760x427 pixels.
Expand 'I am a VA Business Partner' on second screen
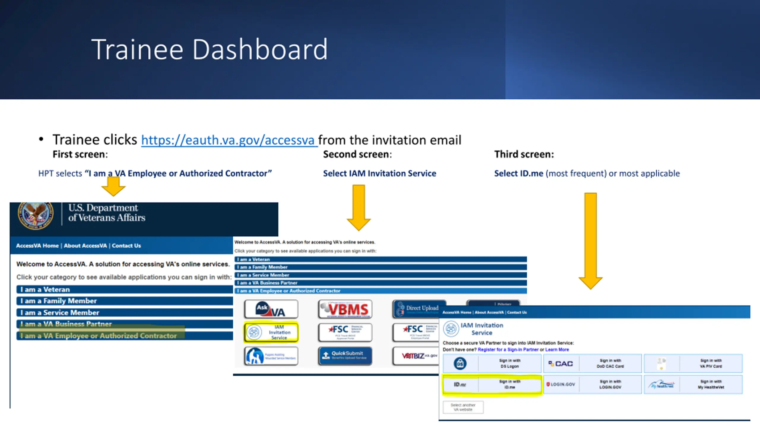click(x=381, y=283)
